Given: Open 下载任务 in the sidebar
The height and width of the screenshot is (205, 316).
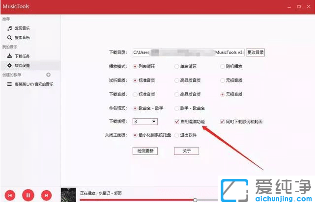Looking at the screenshot, I should click(x=30, y=56).
